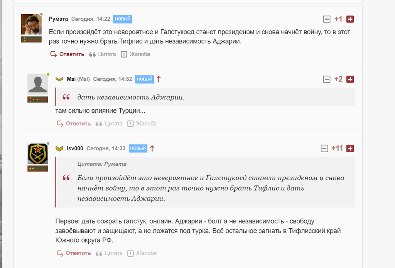
Task: Collapse Msi's reply using chevron icon
Action: pos(59,79)
